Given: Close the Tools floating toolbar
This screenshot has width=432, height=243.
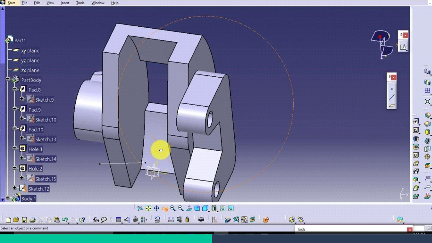Looking at the screenshot, I should [410, 230].
